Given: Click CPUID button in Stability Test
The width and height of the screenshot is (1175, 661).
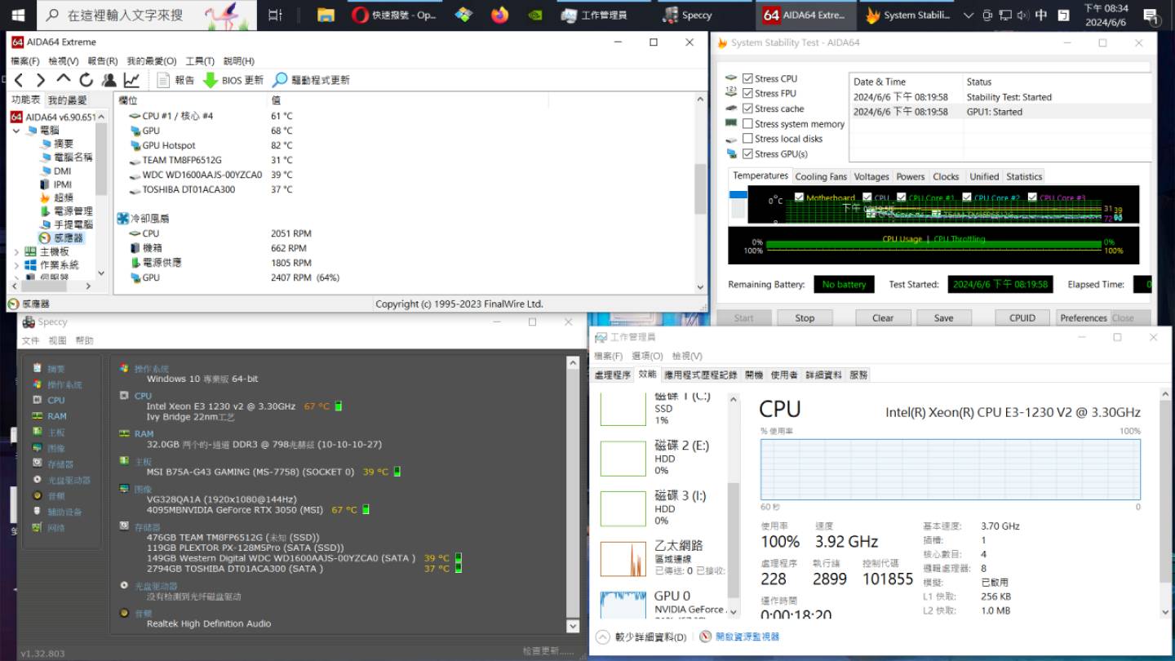Looking at the screenshot, I should coord(1022,318).
